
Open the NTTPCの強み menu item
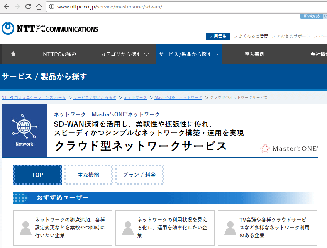[x=59, y=54]
